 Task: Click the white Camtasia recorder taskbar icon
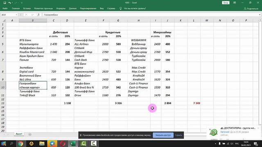(x=94, y=143)
